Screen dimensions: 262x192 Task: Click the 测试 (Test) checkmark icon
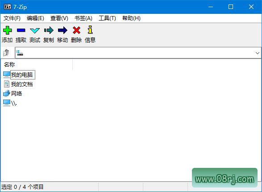(x=35, y=30)
